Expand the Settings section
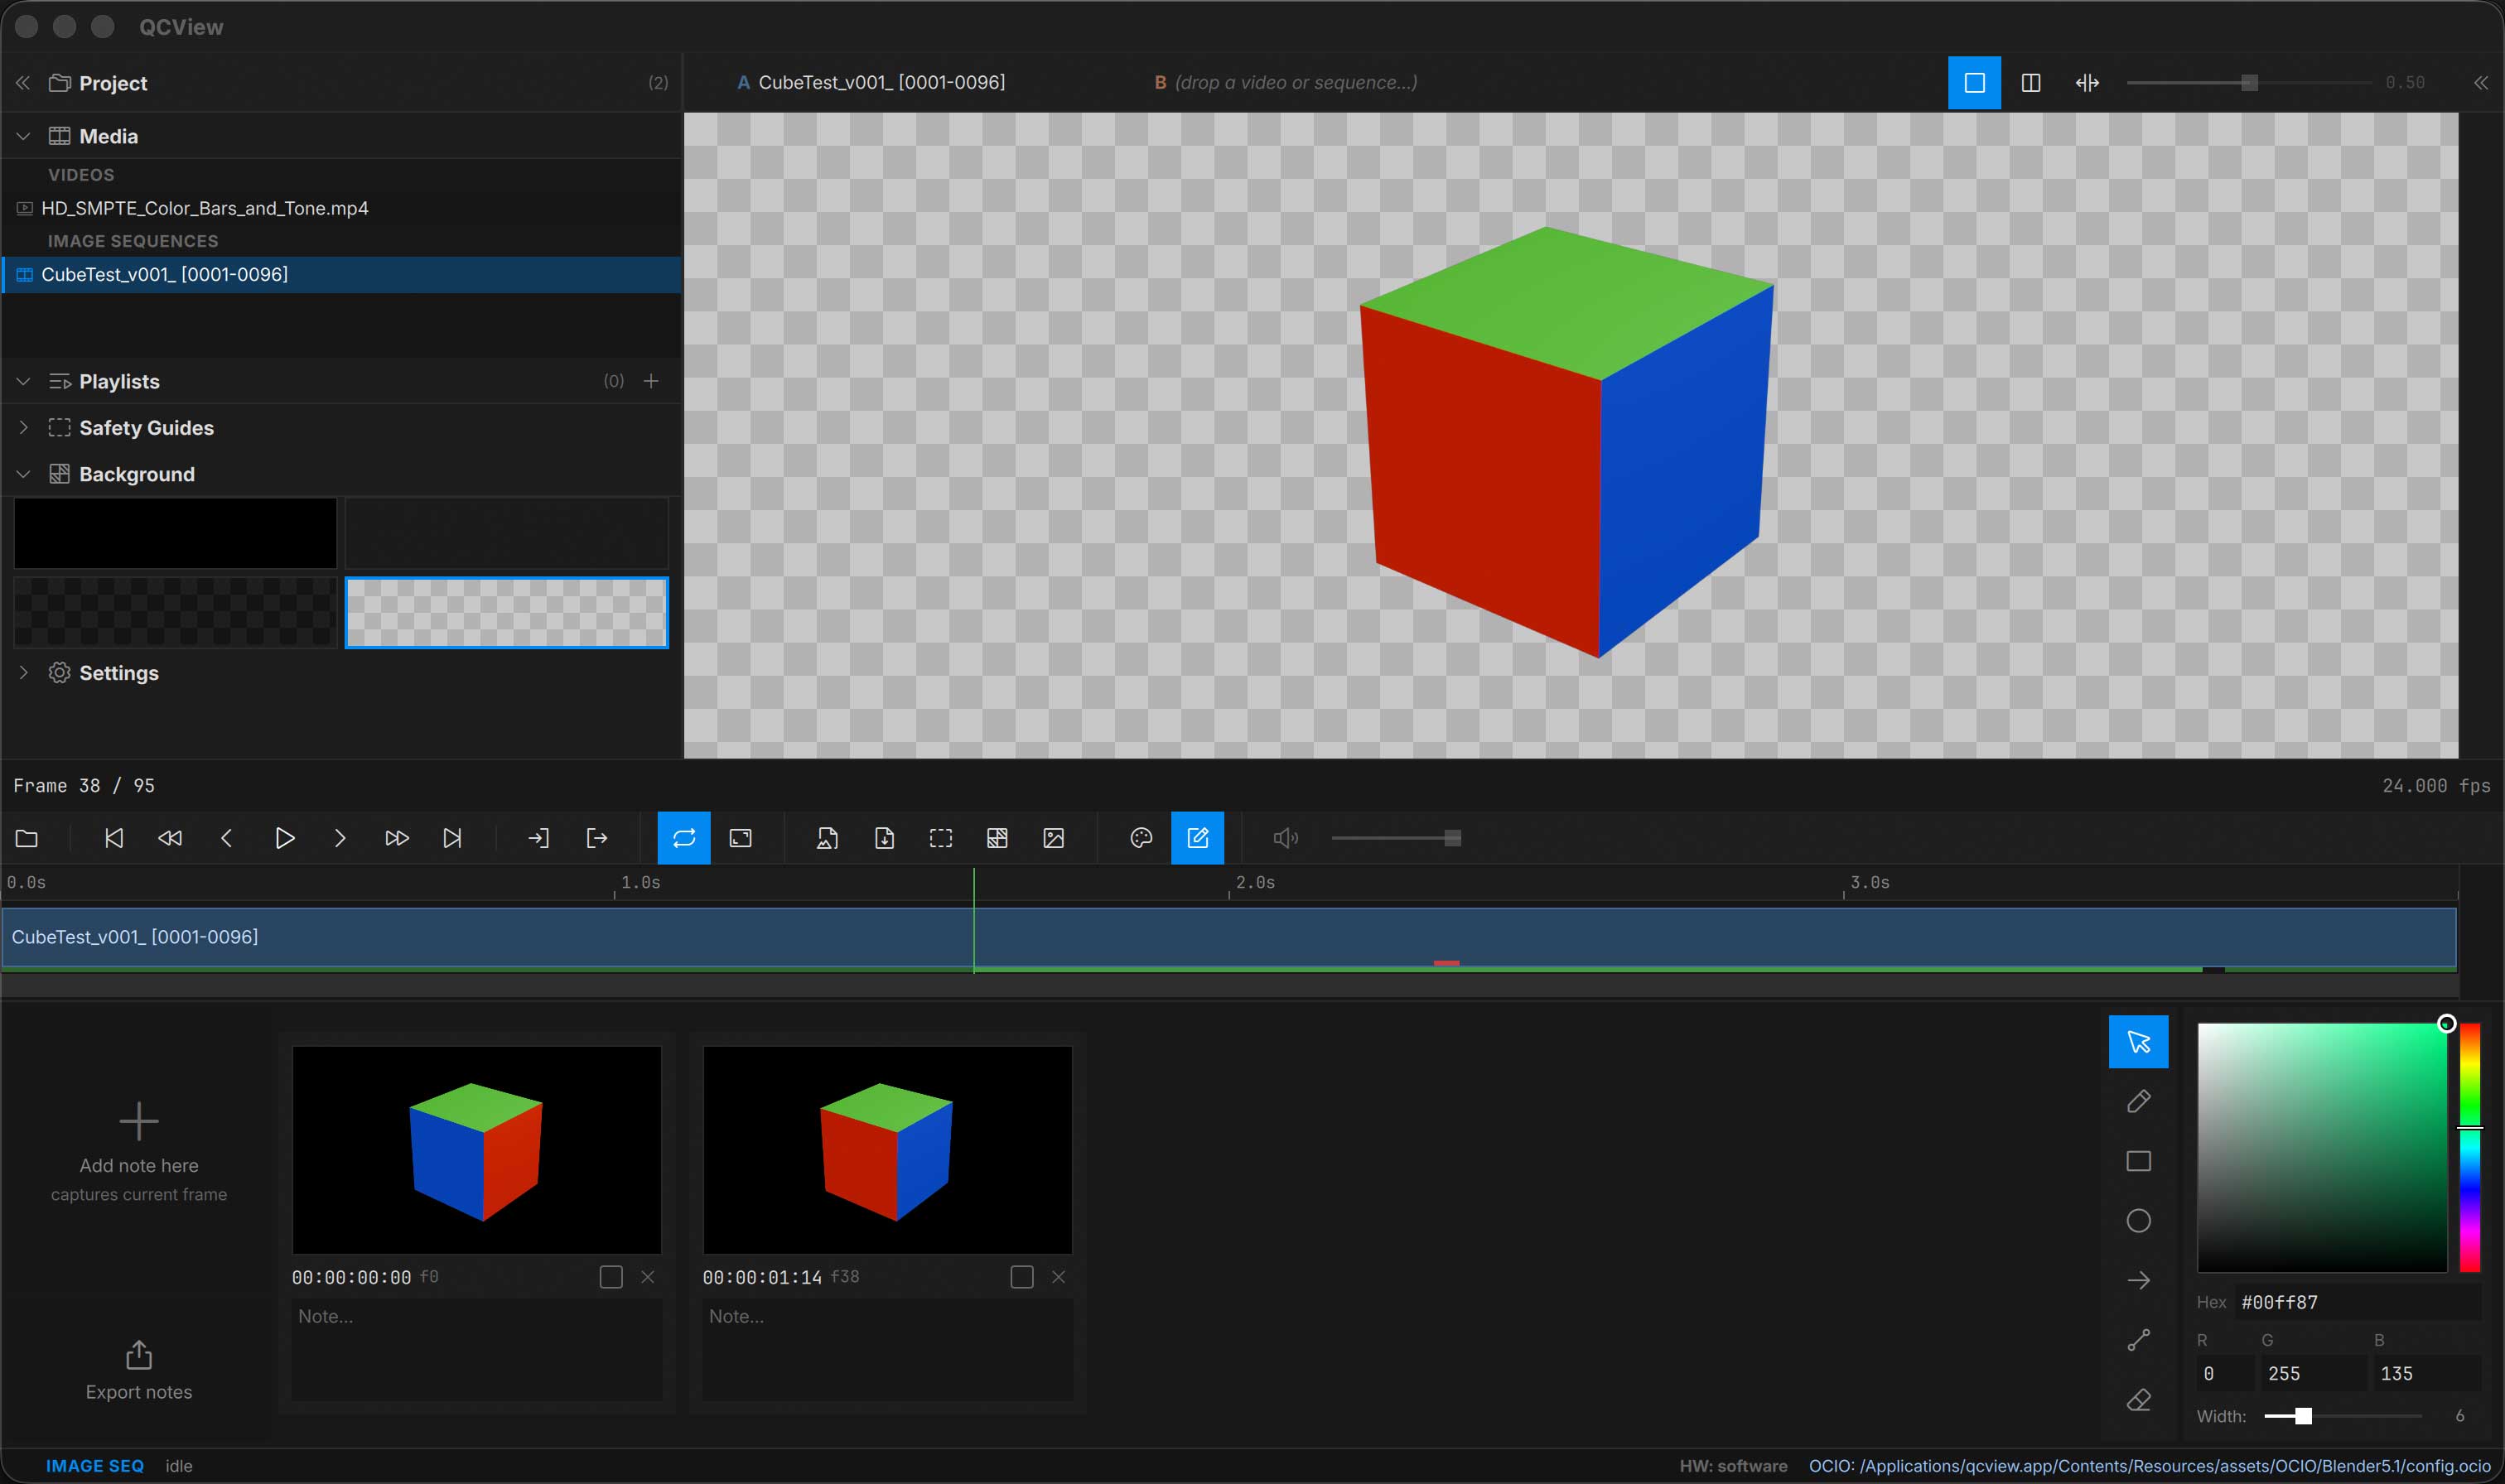This screenshot has height=1484, width=2505. (x=23, y=673)
